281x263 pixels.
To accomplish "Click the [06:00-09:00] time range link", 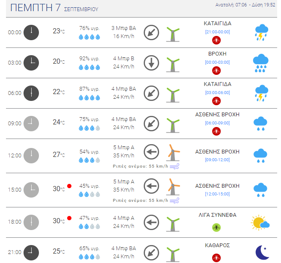I will click(217, 123).
